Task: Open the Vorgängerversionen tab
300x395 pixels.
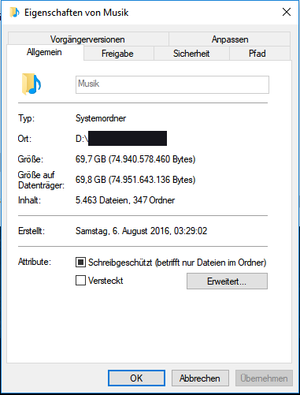Action: pyautogui.click(x=88, y=39)
